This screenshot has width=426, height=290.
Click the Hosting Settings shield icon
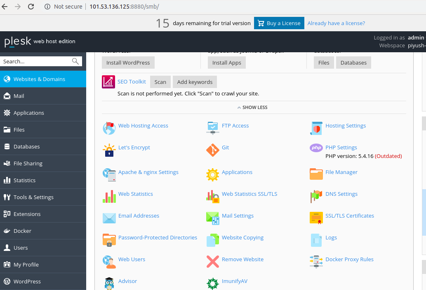316,128
